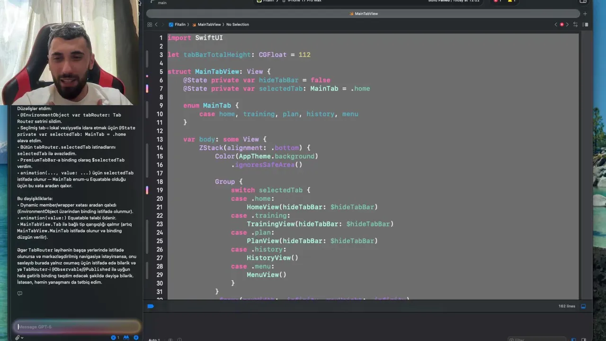The width and height of the screenshot is (606, 341).
Task: Toggle the console pane button at bottom right
Action: tap(583, 340)
